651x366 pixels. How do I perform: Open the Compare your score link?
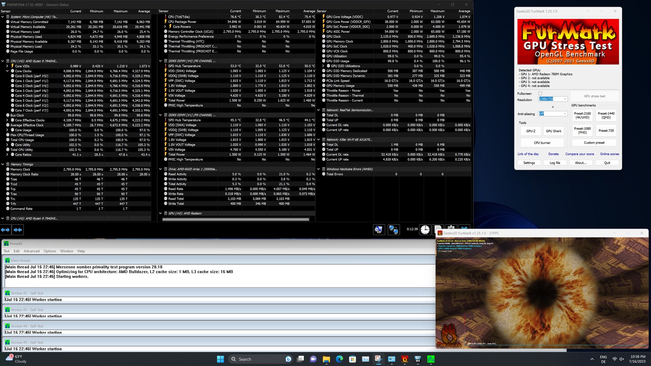(579, 154)
